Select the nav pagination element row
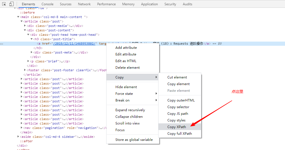285x150 pixels. pos(61,128)
